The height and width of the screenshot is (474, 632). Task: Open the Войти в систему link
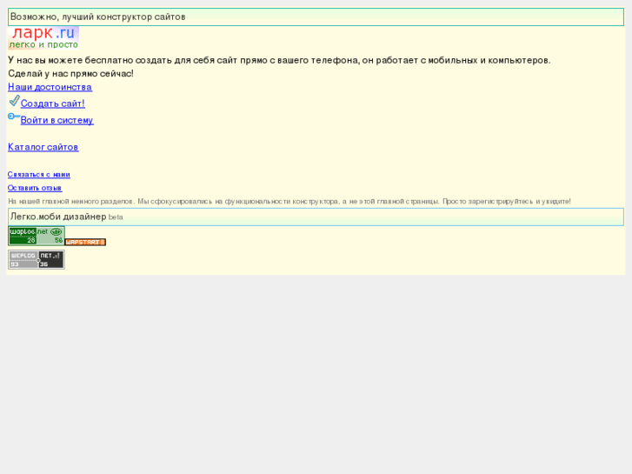click(x=57, y=120)
